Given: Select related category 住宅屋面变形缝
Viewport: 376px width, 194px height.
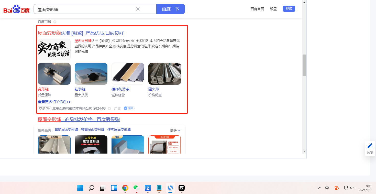Looking at the screenshot, I should click(x=119, y=130).
